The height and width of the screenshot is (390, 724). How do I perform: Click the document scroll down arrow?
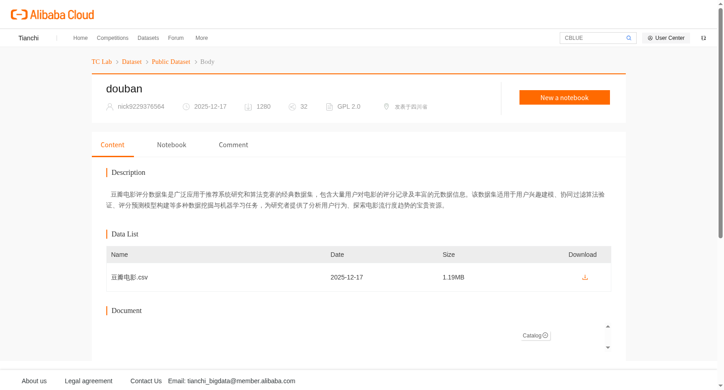point(608,347)
